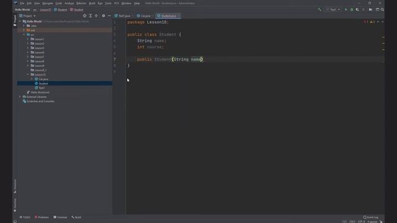
Task: Open the Refactor menu
Action: point(81,3)
